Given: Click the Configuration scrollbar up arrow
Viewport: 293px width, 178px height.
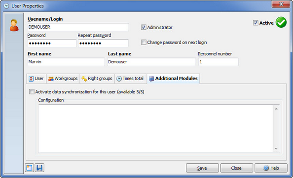Looking at the screenshot, I should [276, 109].
